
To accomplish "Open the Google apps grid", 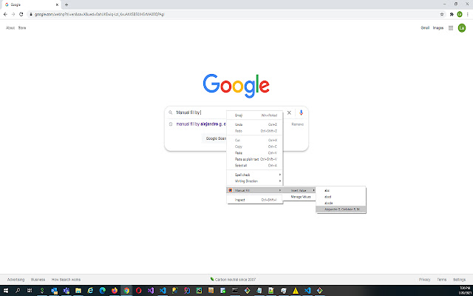I will coord(451,28).
